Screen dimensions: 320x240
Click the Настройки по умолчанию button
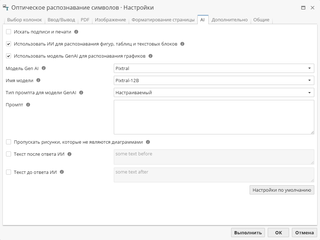pyautogui.click(x=282, y=190)
